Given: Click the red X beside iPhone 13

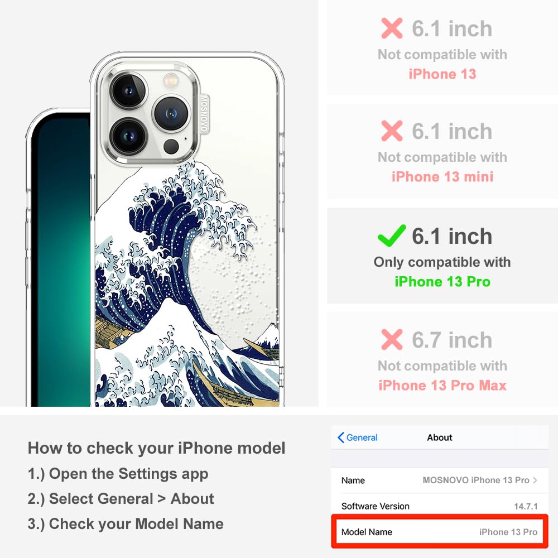Looking at the screenshot, I should 392,28.
